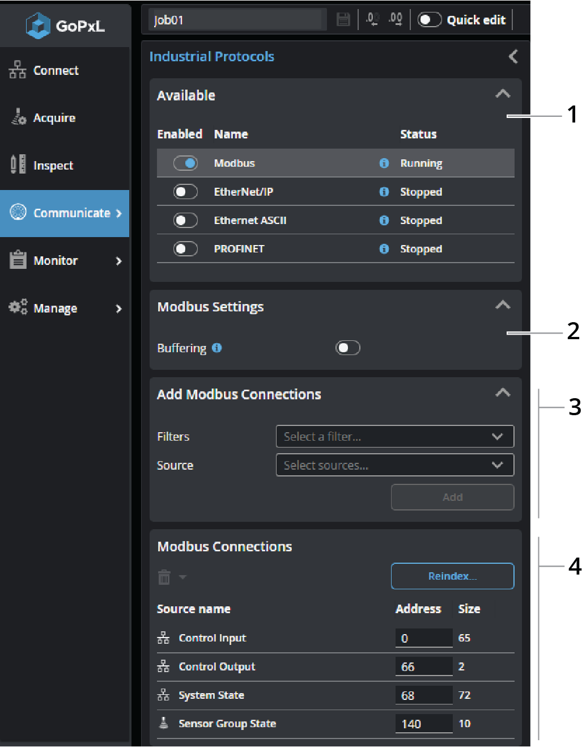Image resolution: width=582 pixels, height=747 pixels.
Task: Collapse the Modbus Settings section
Action: point(503,306)
